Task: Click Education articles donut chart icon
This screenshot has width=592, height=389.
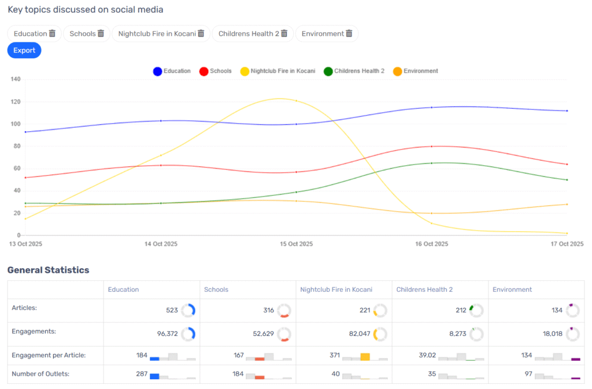Action: tap(188, 310)
